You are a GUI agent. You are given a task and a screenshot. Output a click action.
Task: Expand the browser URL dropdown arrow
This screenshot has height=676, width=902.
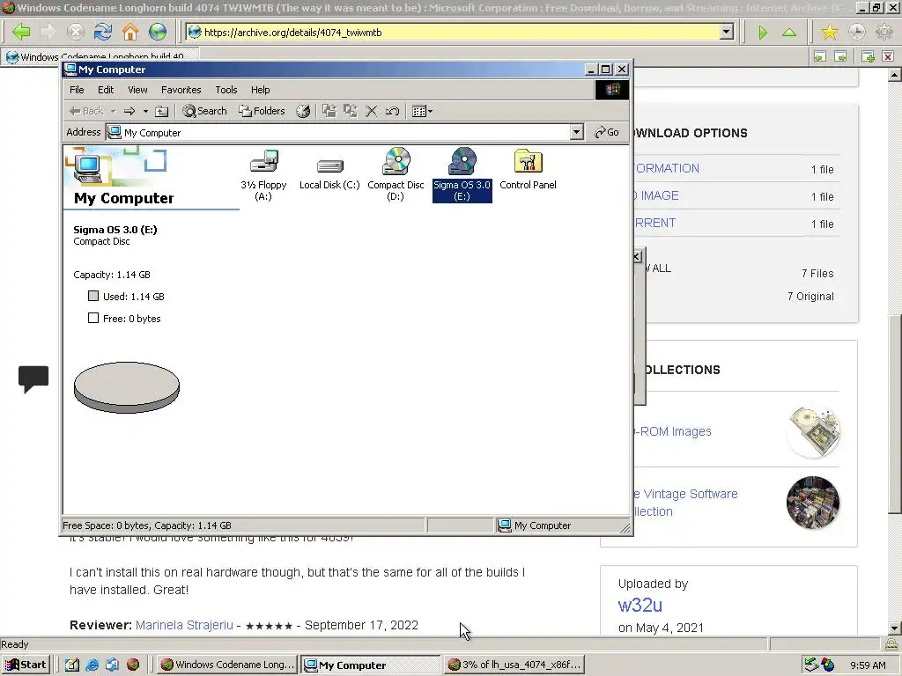pos(727,33)
